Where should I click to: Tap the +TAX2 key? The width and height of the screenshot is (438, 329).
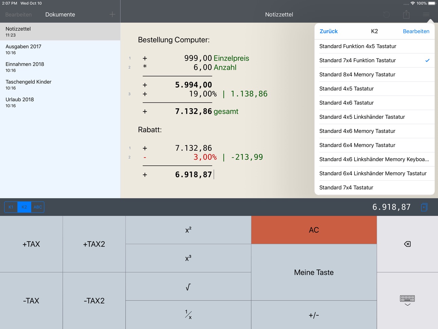(x=94, y=244)
